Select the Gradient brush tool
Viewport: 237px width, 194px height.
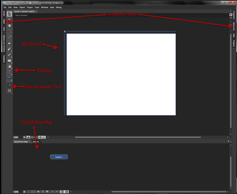click(x=10, y=49)
